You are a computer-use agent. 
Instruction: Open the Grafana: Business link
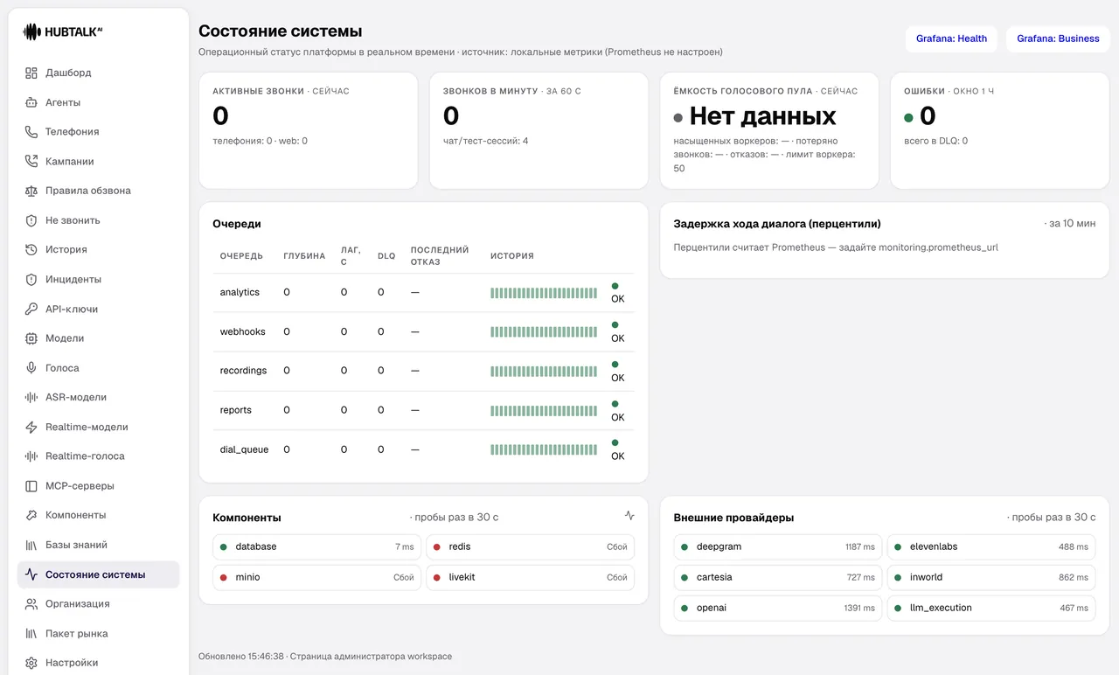(1058, 38)
